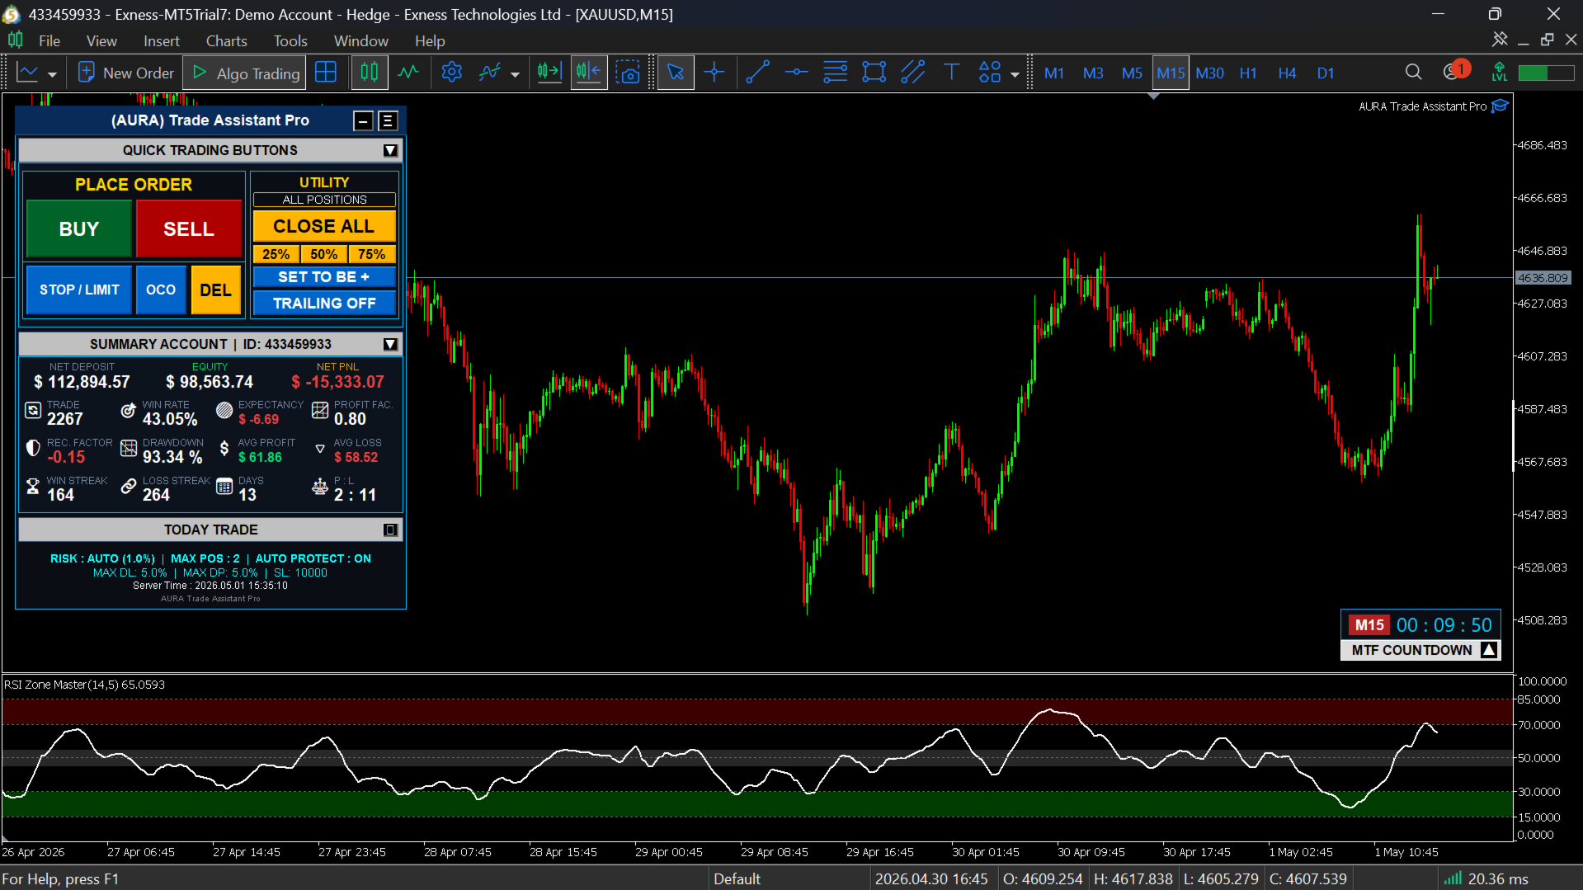Toggle Algo Trading on
Image resolution: width=1583 pixels, height=890 pixels.
[x=244, y=73]
